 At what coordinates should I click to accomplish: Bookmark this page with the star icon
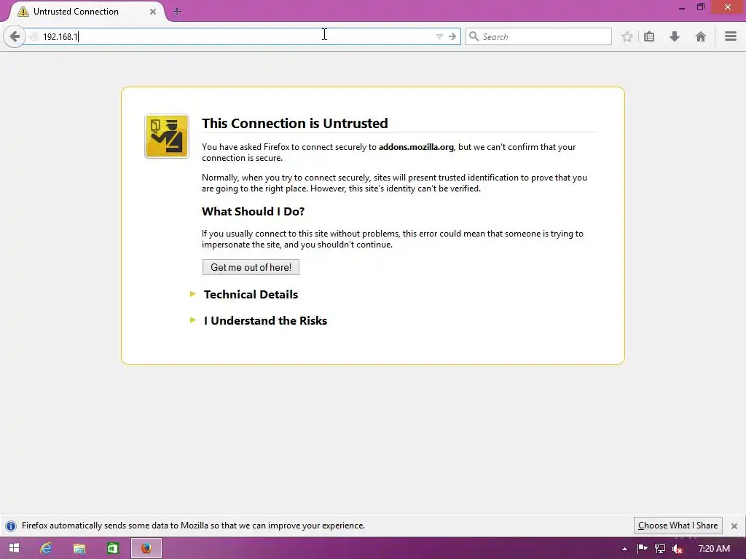coord(627,36)
